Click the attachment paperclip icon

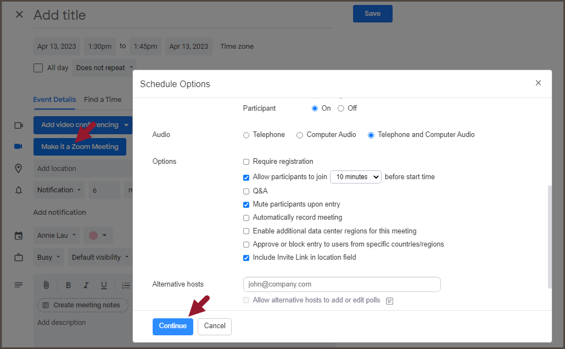click(x=47, y=285)
